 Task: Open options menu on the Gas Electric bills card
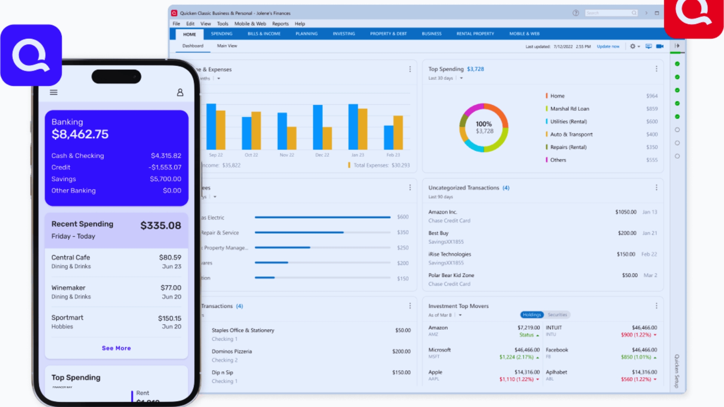point(410,188)
